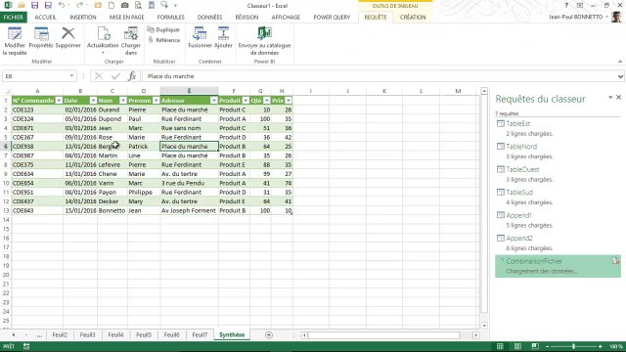Select cell containing Av Joseph Forment
Screen dimensions: 626x352
tap(189, 211)
